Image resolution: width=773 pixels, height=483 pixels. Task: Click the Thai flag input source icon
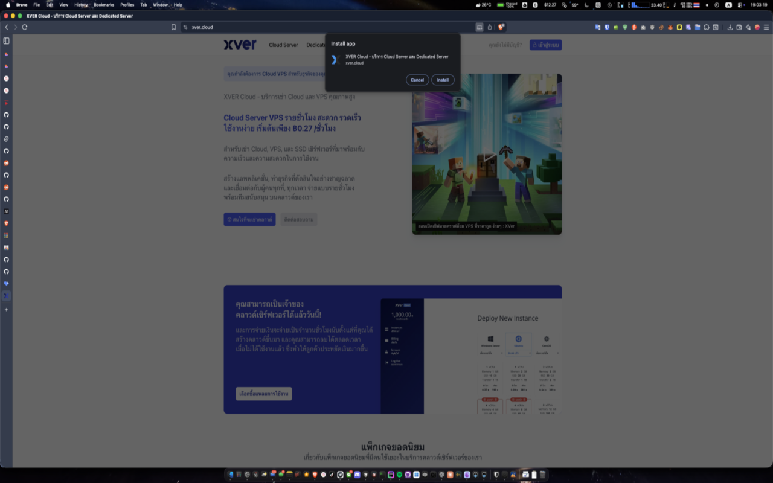point(697,5)
